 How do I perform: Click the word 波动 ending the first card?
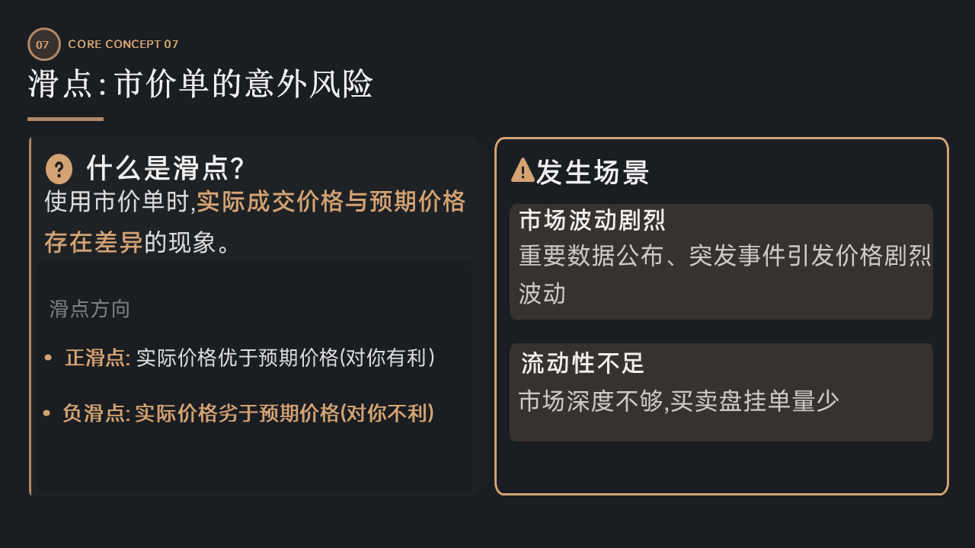(542, 294)
